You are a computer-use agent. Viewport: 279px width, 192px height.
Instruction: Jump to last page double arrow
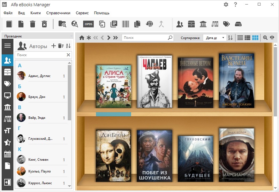pos(116,38)
